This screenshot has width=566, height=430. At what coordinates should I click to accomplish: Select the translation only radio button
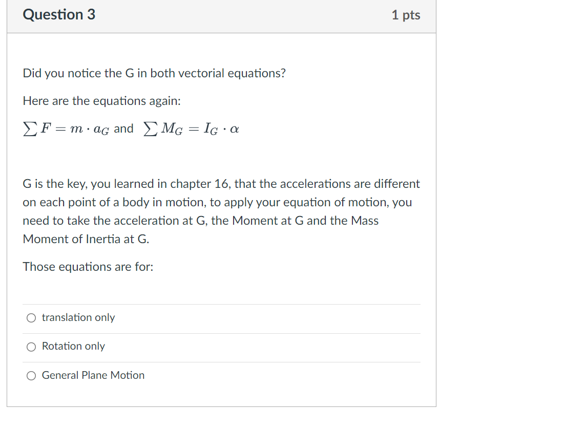(x=31, y=318)
